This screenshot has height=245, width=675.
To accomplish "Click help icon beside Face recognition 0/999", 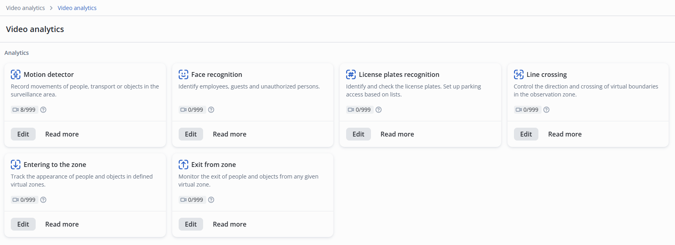I will pos(211,110).
